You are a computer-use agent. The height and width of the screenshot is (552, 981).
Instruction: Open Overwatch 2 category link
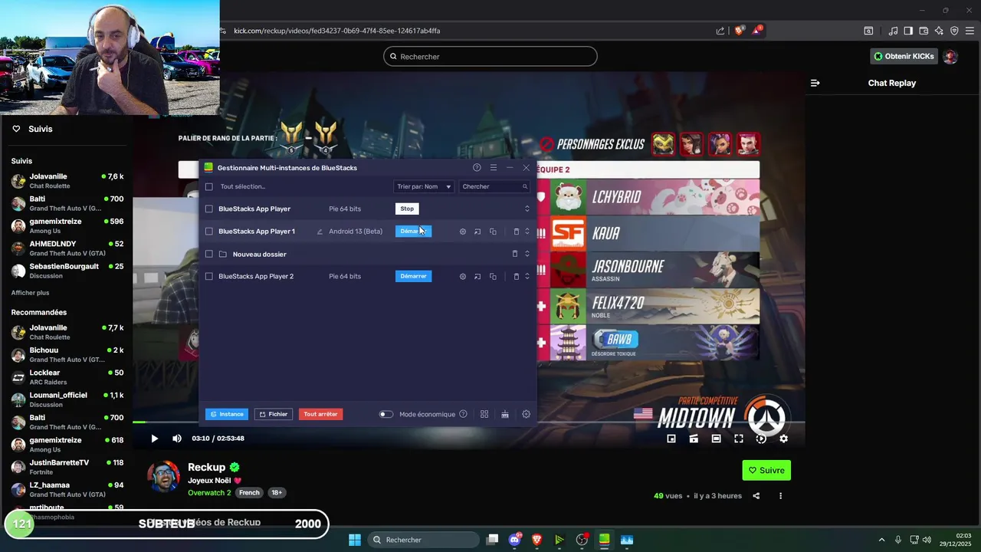pyautogui.click(x=209, y=493)
